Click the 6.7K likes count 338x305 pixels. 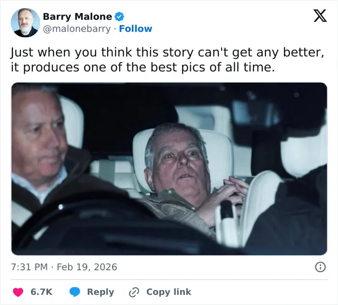click(x=42, y=292)
